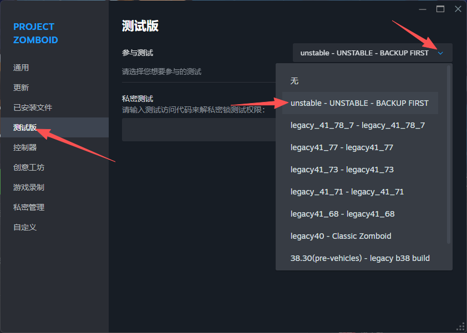
Task: Open the 私密管理 tab
Action: click(29, 207)
